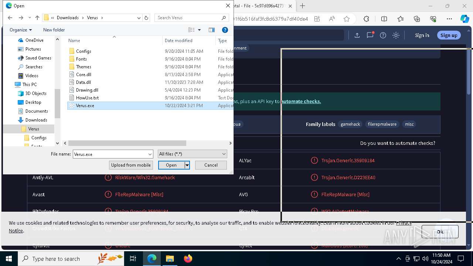Click the Sign up button
Screen dimensions: 473x266
click(x=449, y=35)
